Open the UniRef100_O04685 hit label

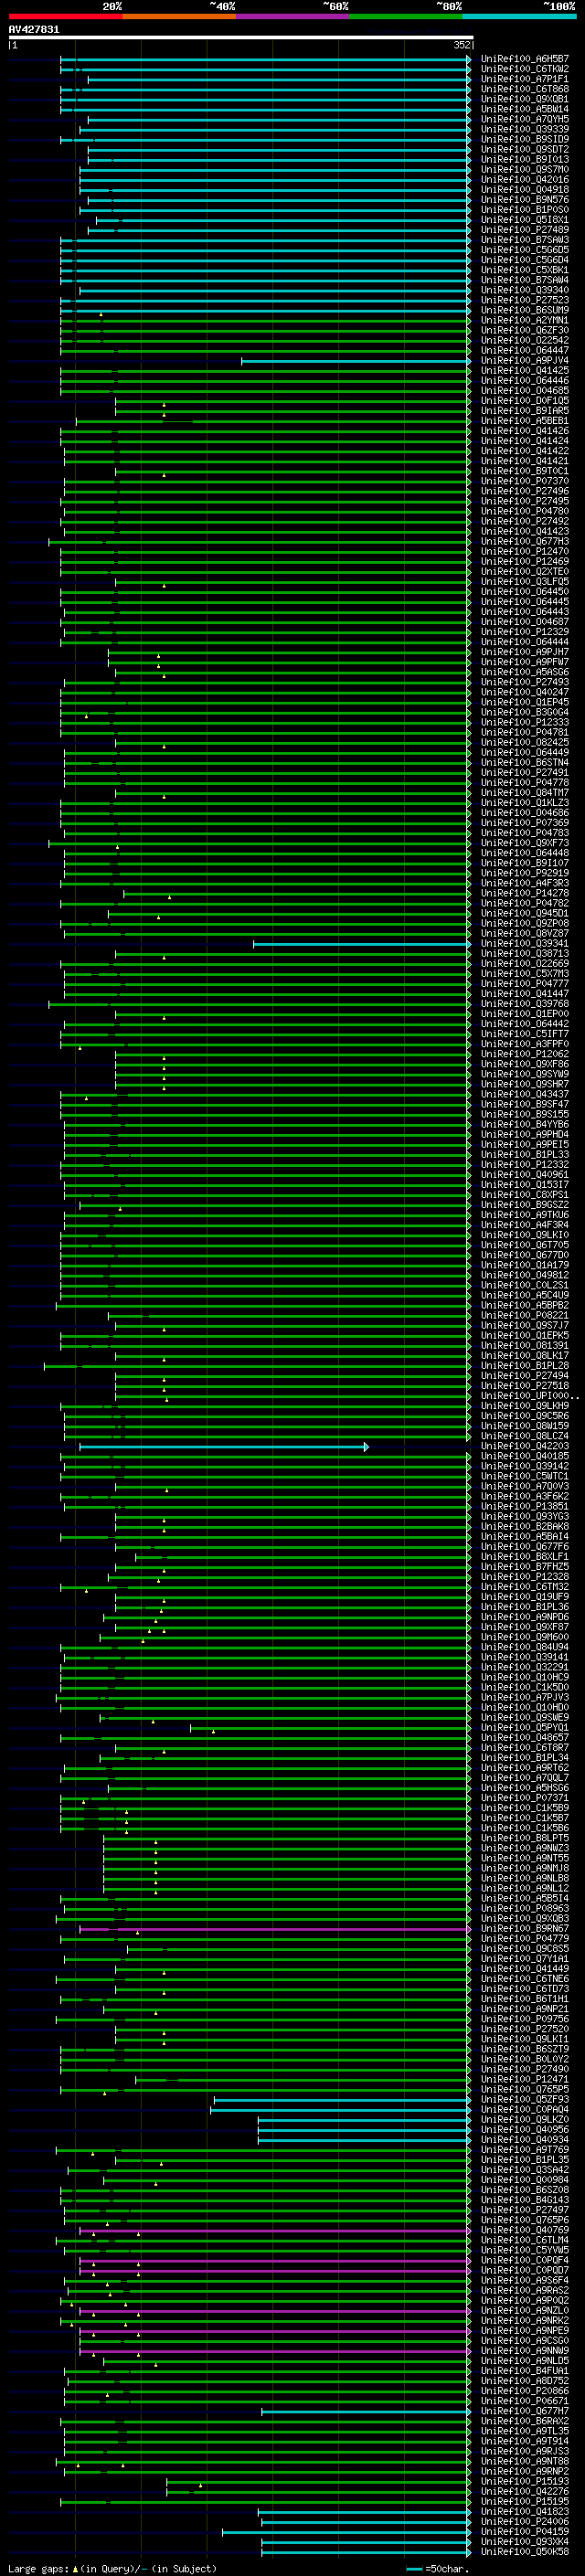pos(525,391)
